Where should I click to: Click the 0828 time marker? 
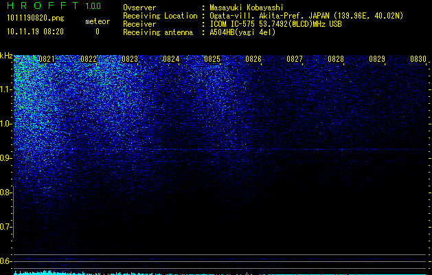[336, 59]
